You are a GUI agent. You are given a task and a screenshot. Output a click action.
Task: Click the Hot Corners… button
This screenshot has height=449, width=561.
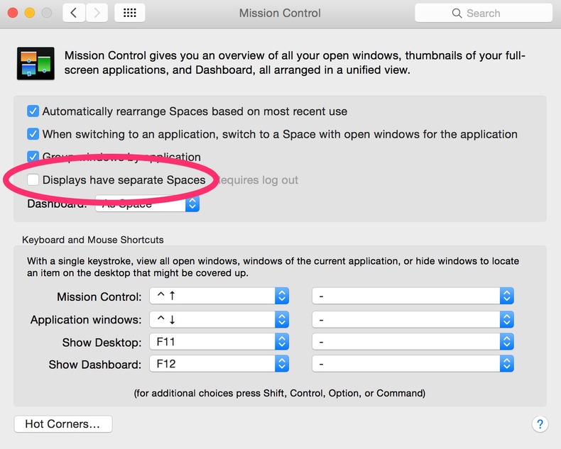63,424
